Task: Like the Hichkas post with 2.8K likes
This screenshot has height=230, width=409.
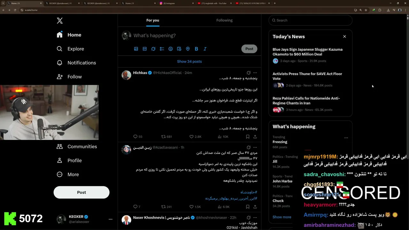Action: pyautogui.click(x=195, y=136)
